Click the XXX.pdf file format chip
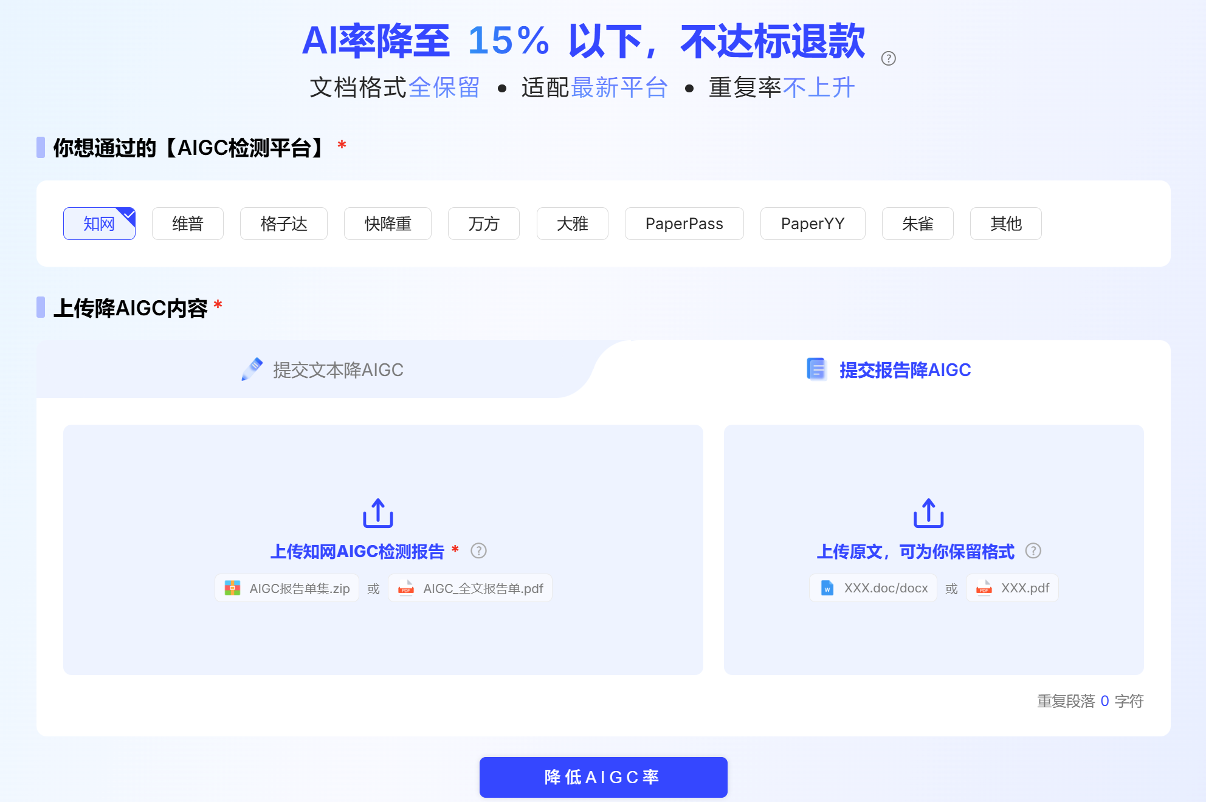 [1013, 588]
